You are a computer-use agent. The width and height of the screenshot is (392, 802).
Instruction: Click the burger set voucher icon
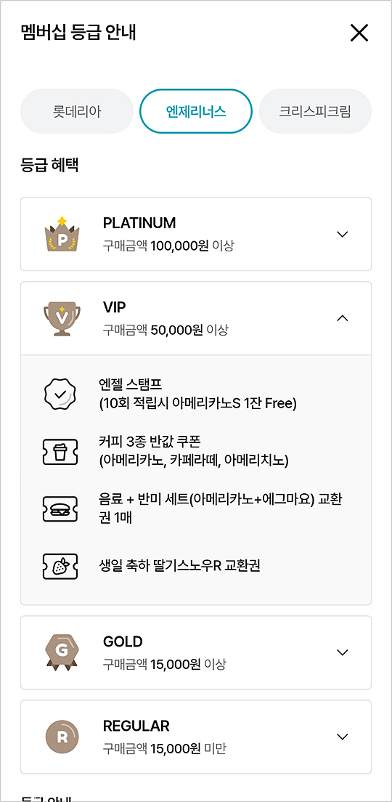pos(61,509)
